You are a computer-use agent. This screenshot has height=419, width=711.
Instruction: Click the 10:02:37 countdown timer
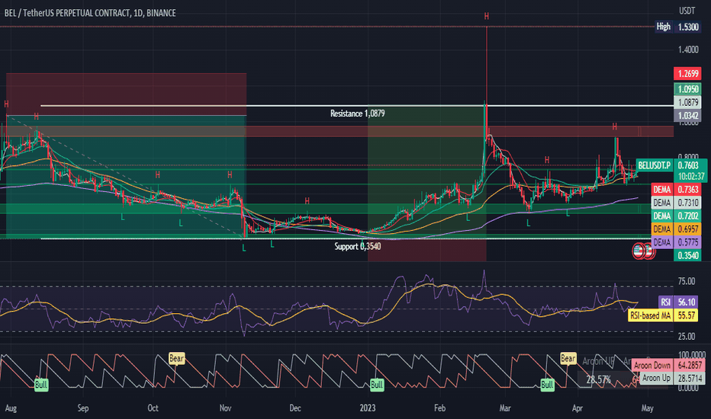(x=690, y=177)
